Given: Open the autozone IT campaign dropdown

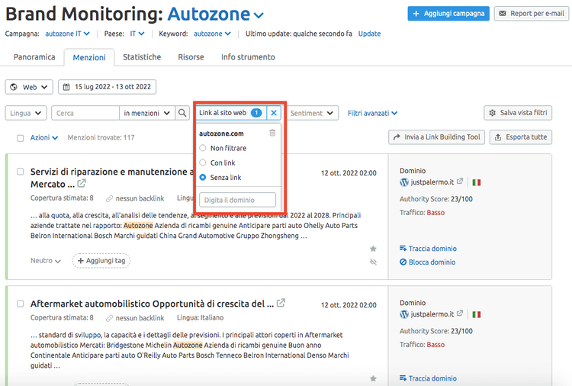Looking at the screenshot, I should pyautogui.click(x=67, y=34).
